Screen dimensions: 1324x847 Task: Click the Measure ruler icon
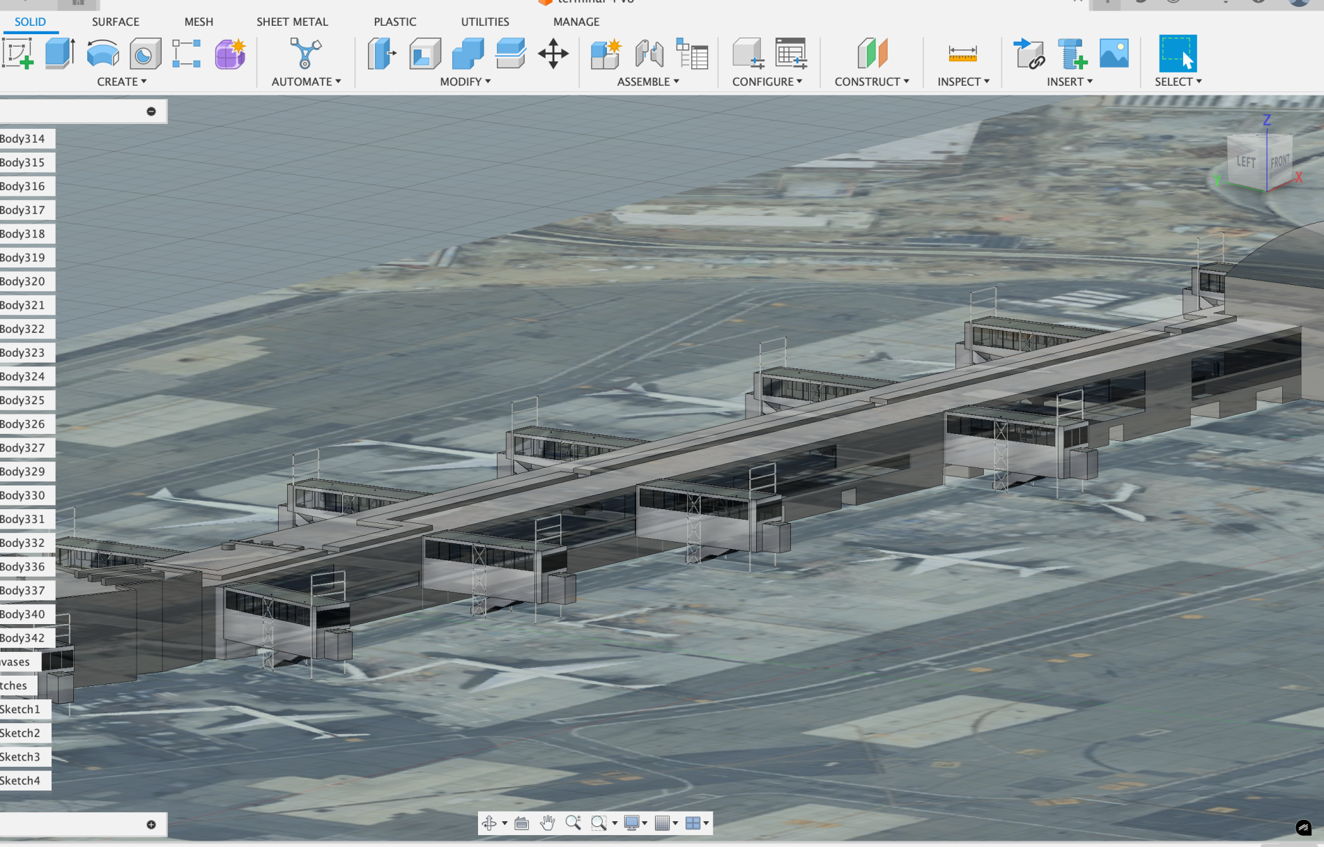962,54
